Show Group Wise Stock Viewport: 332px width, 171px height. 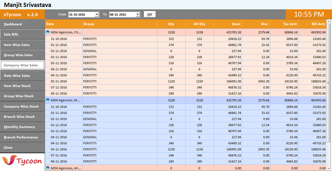pyautogui.click(x=22, y=96)
